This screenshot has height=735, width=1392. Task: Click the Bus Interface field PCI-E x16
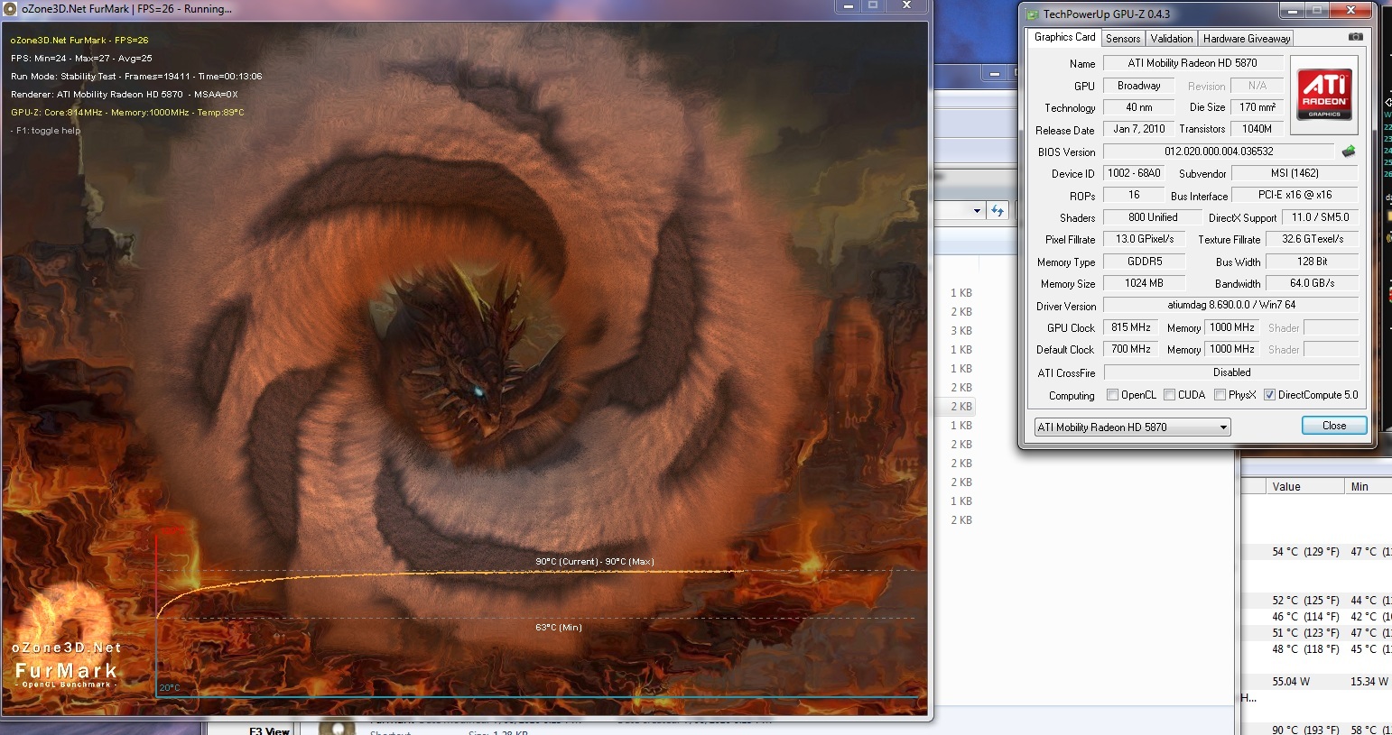[x=1295, y=195]
